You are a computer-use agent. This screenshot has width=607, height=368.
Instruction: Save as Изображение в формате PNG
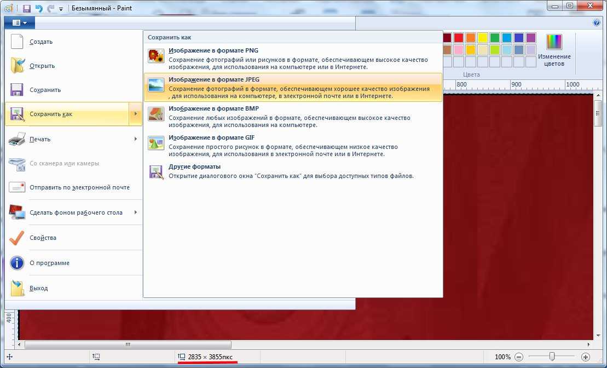293,58
